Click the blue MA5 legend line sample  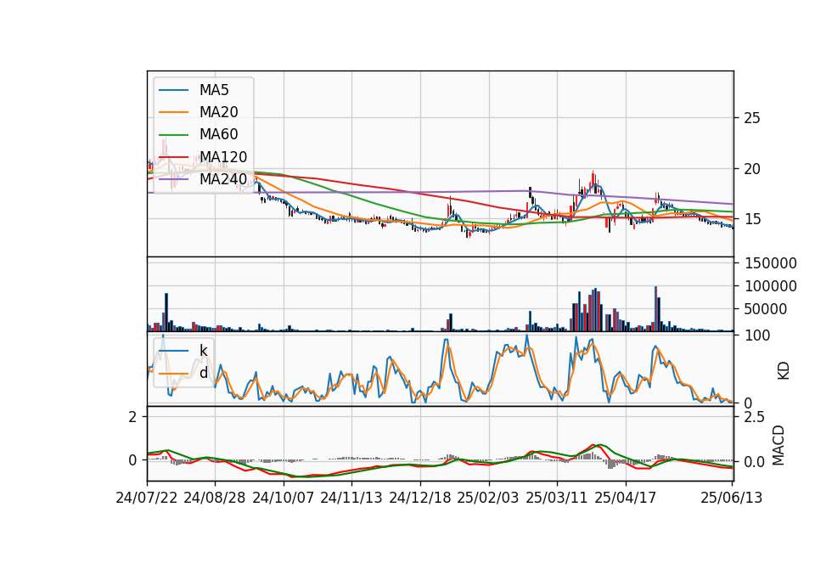(173, 91)
